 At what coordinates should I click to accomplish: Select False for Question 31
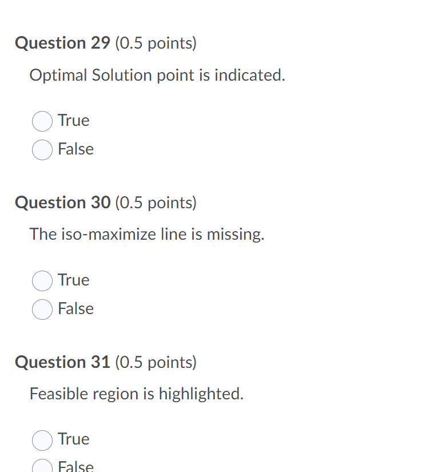tap(42, 466)
